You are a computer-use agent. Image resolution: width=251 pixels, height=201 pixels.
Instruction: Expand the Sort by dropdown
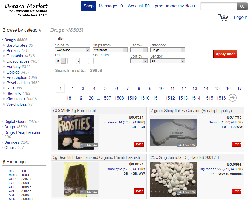139,61
